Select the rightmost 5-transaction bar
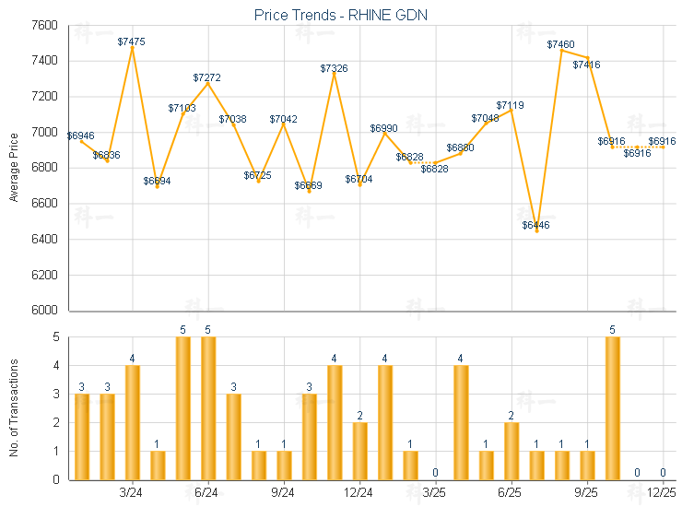Viewport: 682px width, 507px height. [612, 408]
